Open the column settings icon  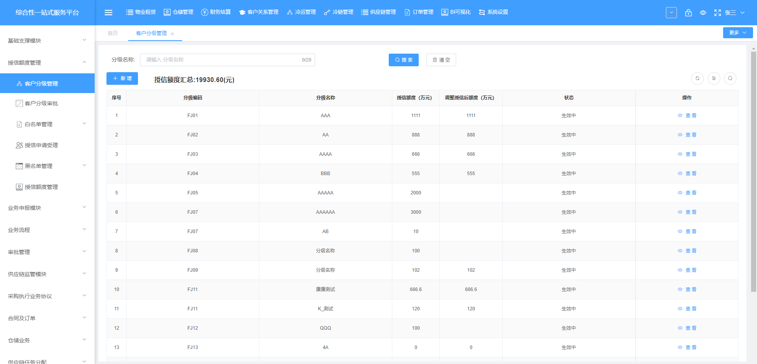tap(714, 78)
